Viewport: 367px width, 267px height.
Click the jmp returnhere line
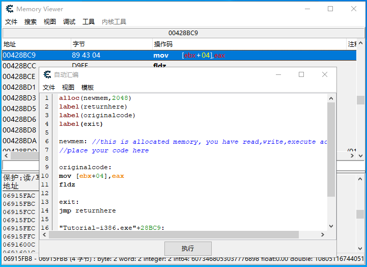[x=88, y=211]
